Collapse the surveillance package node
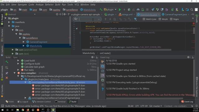This screenshot has height=112, width=199. tap(20, 38)
